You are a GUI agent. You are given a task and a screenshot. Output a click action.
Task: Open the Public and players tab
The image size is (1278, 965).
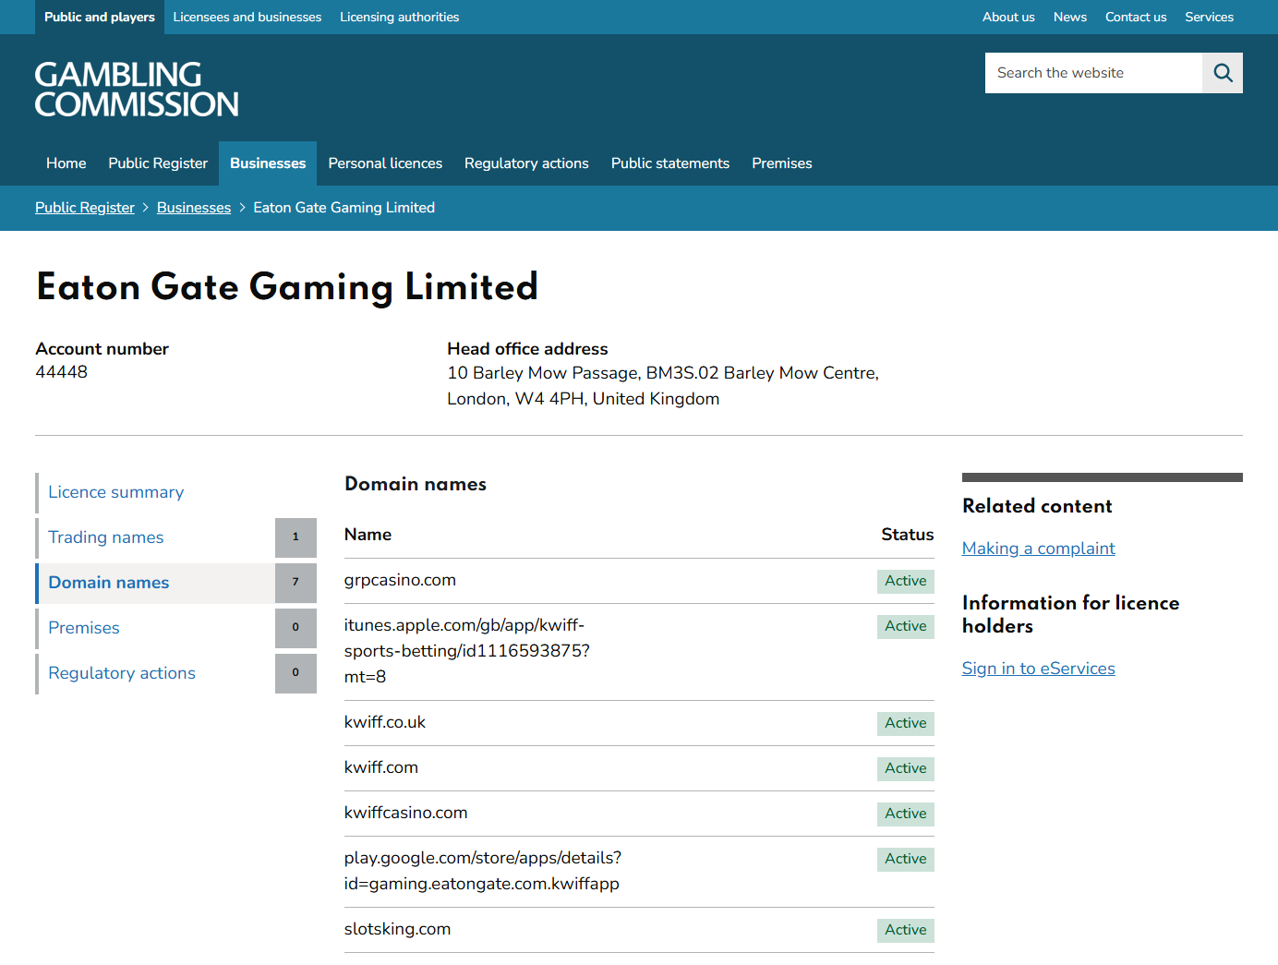(100, 17)
